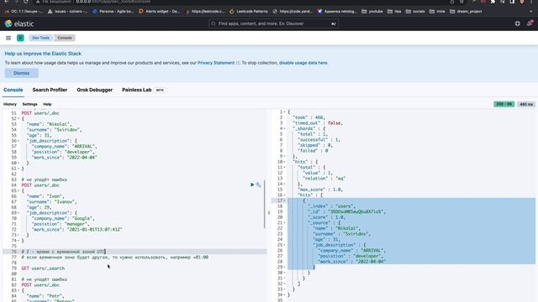Select the Console tab
The width and height of the screenshot is (538, 302).
13,90
